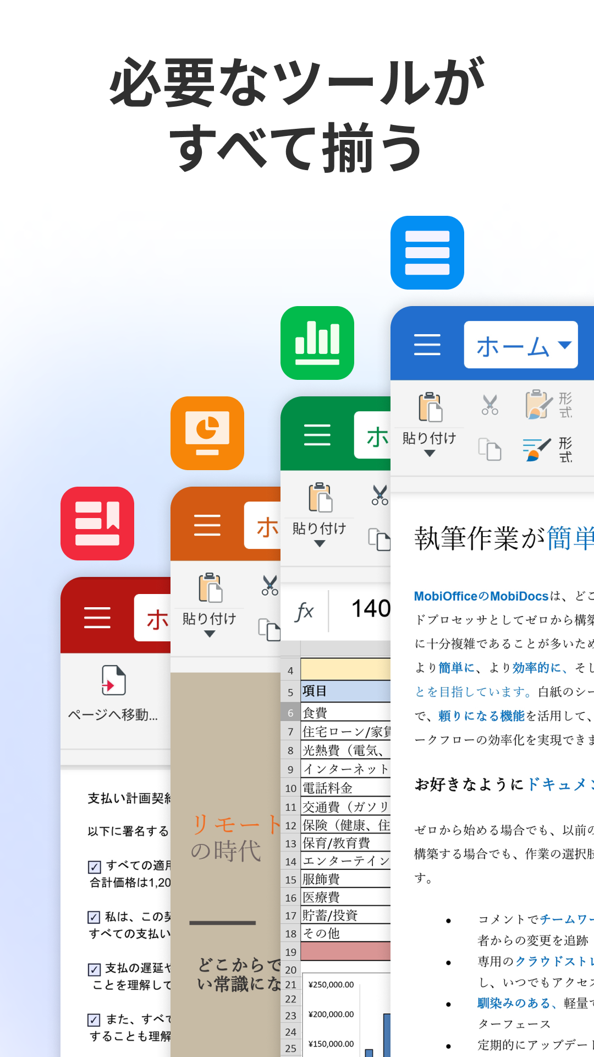Click paste clipboard icon in Sheets window
594x1057 pixels.
320,497
